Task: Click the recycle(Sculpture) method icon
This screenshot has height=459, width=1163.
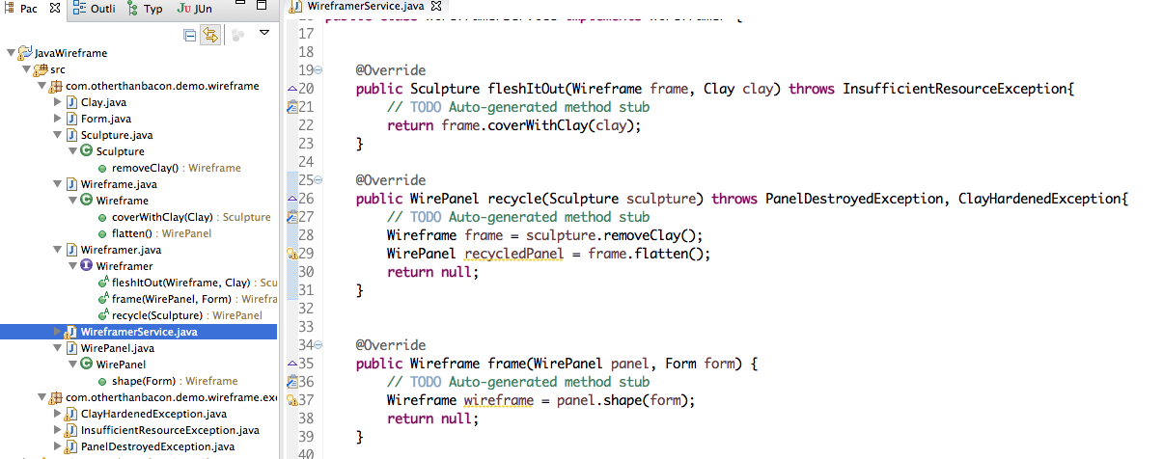Action: (x=102, y=315)
